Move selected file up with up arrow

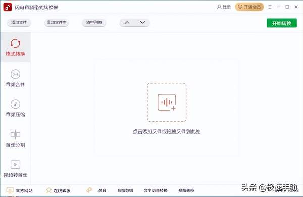127,23
